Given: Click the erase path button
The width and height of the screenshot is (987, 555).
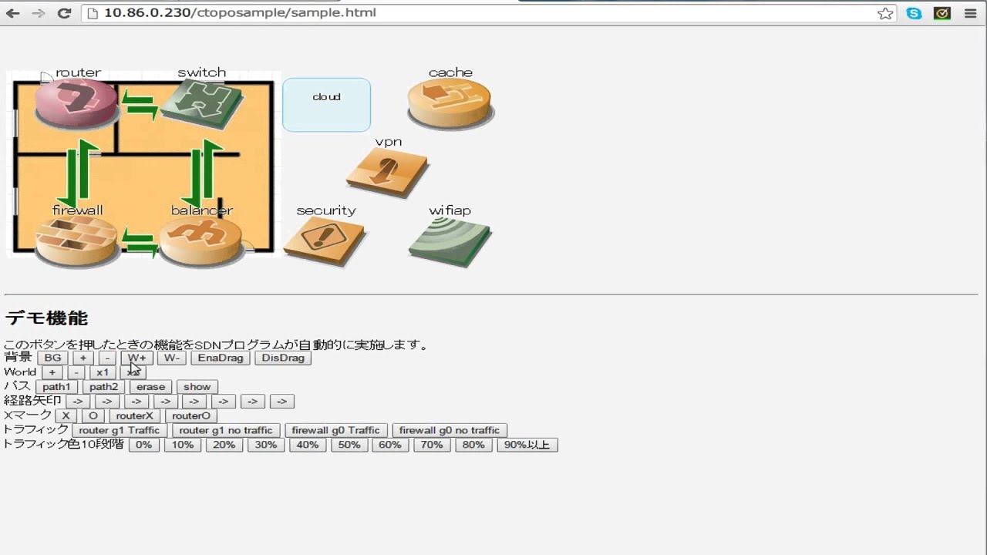Looking at the screenshot, I should [150, 387].
